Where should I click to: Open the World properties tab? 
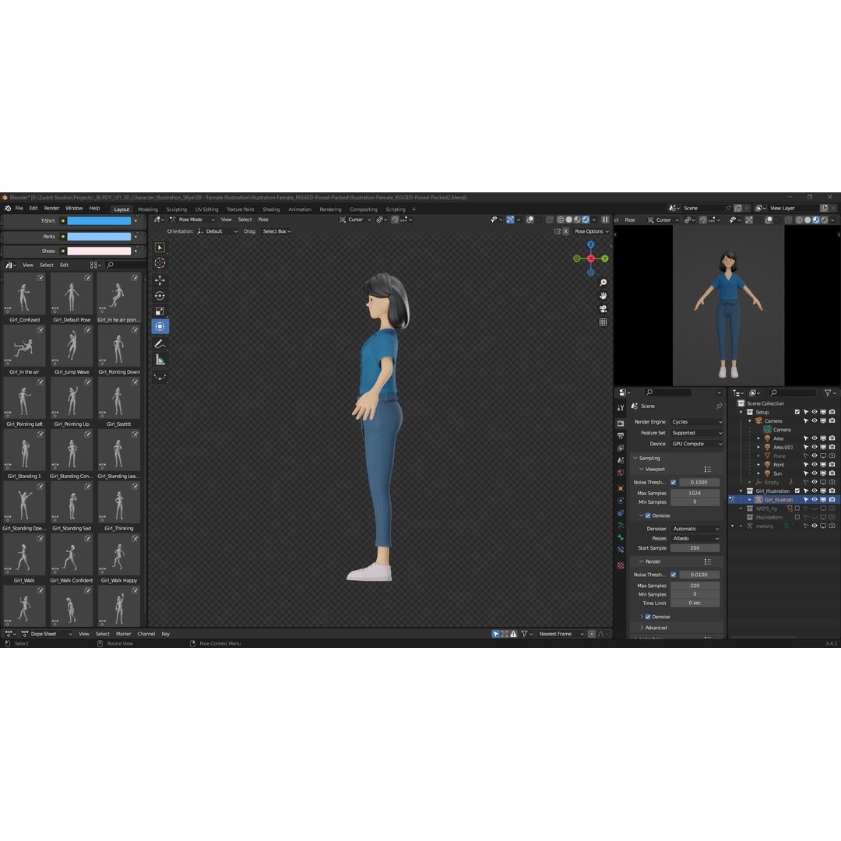click(x=621, y=473)
